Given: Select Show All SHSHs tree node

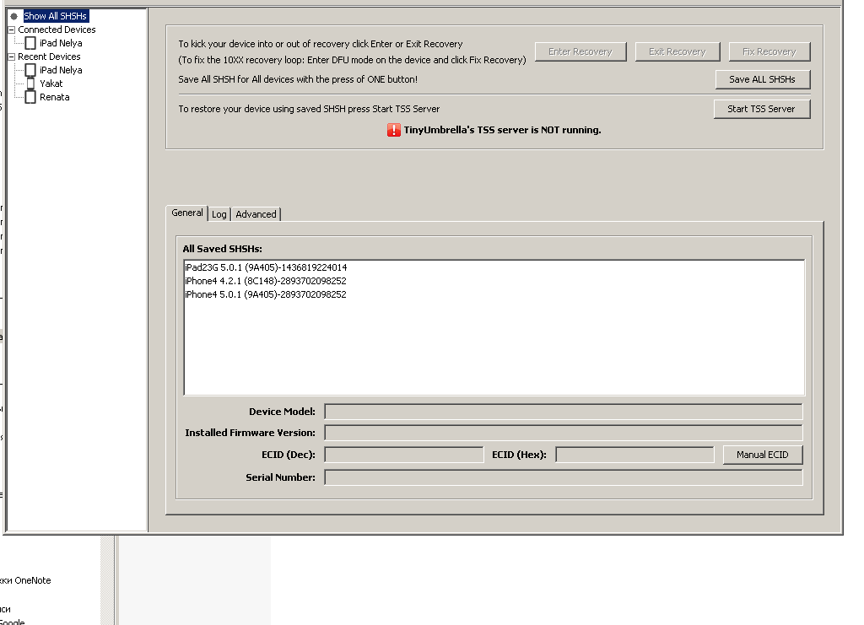Looking at the screenshot, I should click(x=55, y=16).
